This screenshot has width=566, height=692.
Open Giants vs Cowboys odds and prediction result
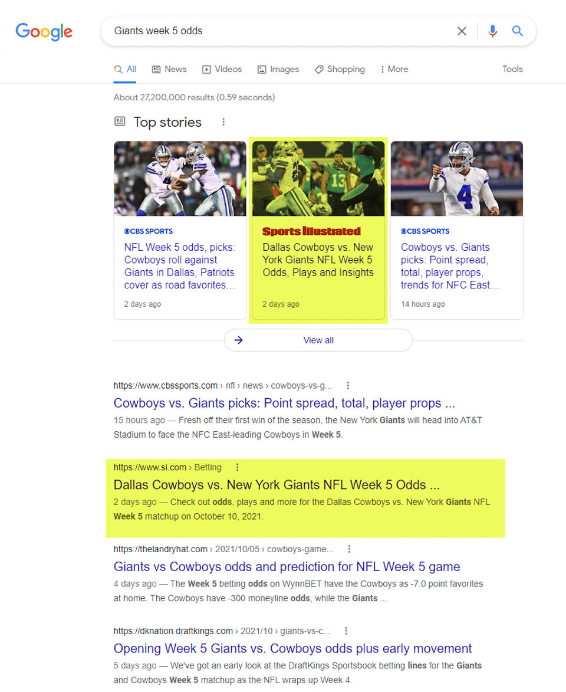(287, 567)
